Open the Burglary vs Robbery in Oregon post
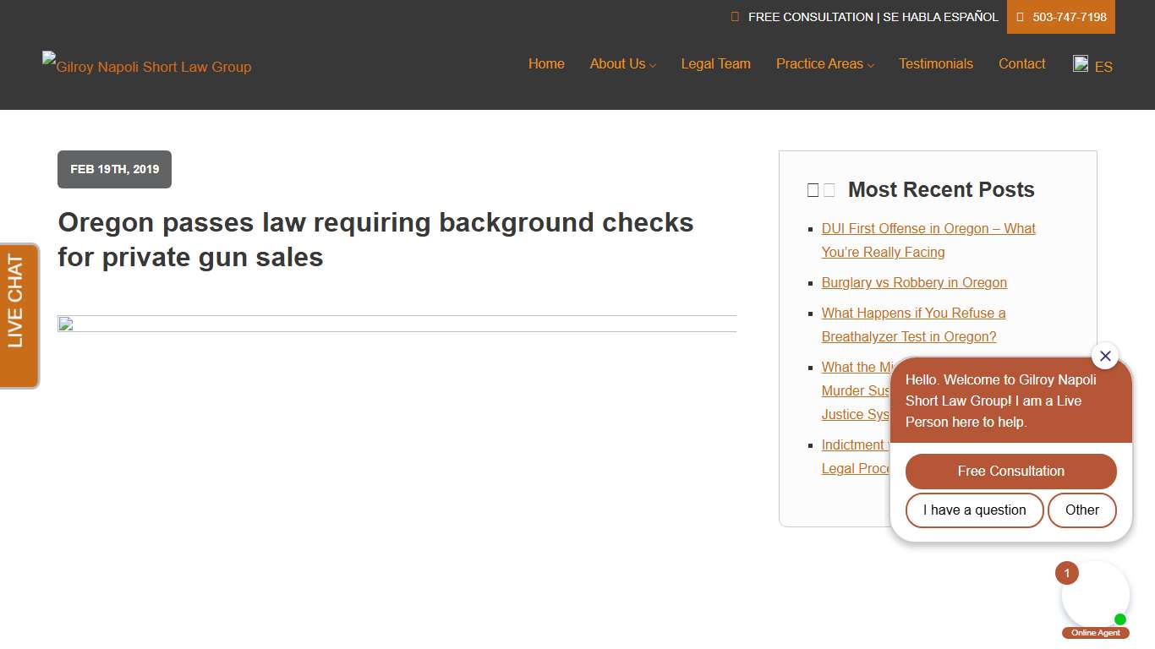Screen dimensions: 1155x649 coord(914,282)
